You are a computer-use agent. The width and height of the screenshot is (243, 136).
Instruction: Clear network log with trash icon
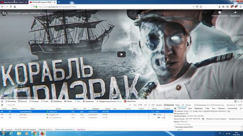click(2, 105)
